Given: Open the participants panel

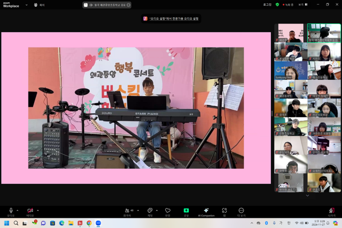Looking at the screenshot, I should pos(128,211).
